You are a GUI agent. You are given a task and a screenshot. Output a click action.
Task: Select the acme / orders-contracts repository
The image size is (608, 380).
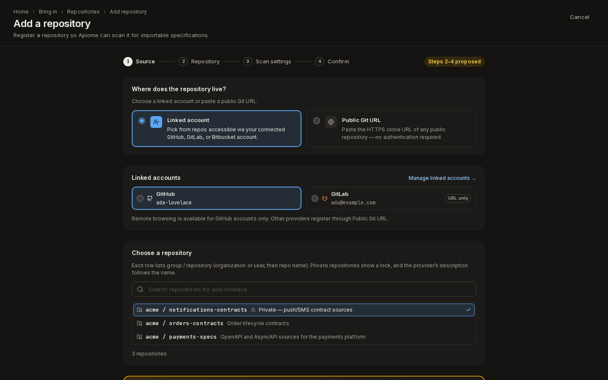click(304, 323)
